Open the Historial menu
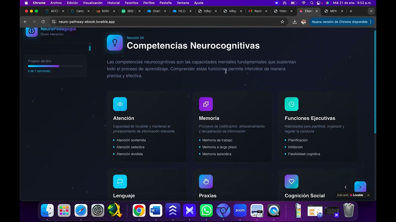The height and width of the screenshot is (222, 396). (x=114, y=3)
